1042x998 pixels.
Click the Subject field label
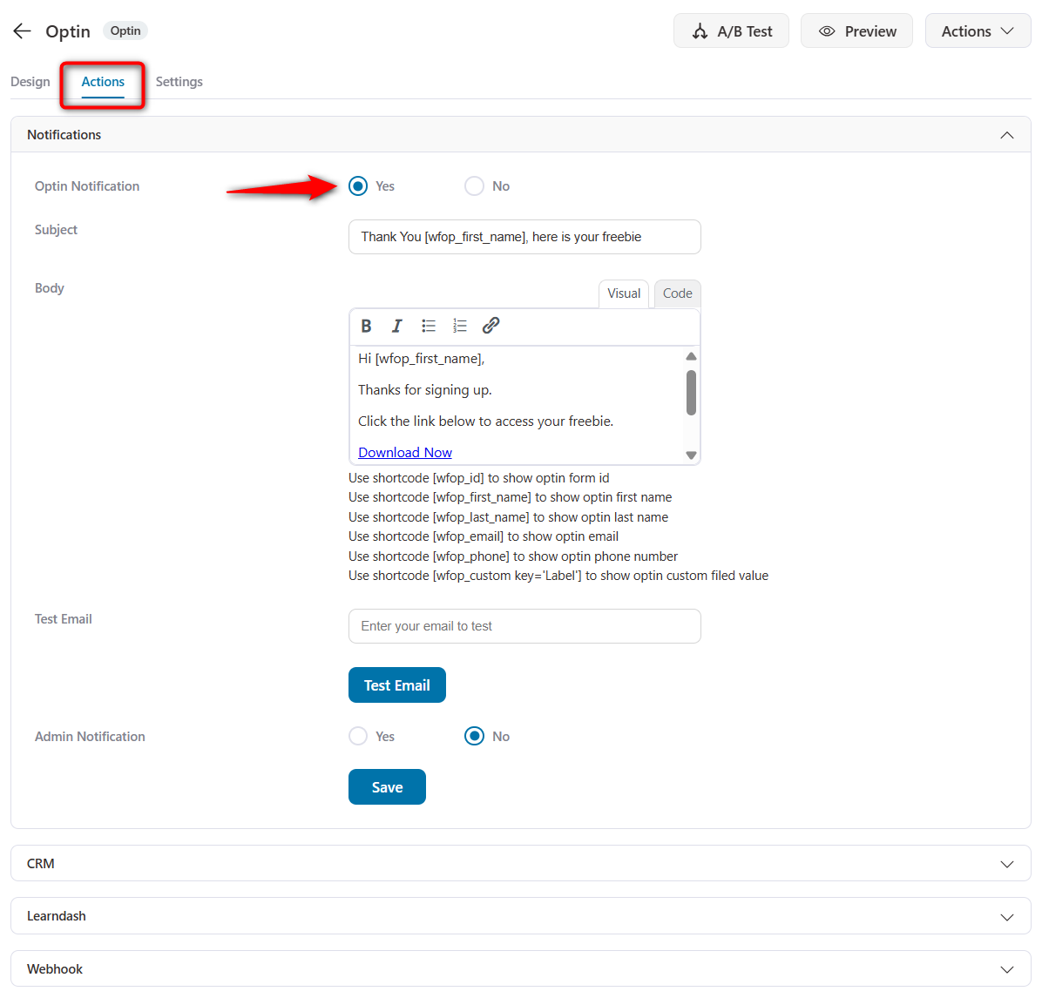click(x=56, y=229)
